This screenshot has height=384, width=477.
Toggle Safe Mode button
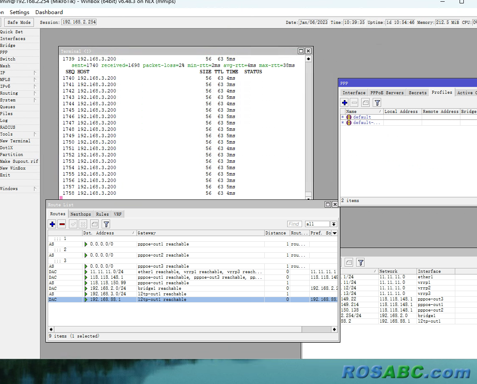click(19, 22)
